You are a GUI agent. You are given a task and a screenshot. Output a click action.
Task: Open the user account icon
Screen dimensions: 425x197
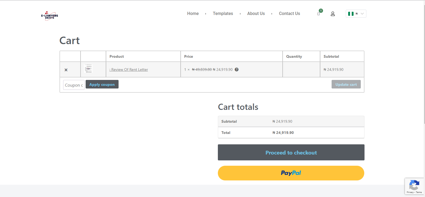(333, 14)
